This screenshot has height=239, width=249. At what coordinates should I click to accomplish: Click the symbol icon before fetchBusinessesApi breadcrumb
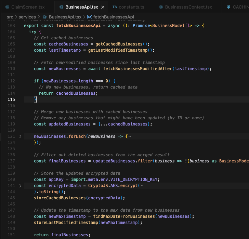pos(90,17)
